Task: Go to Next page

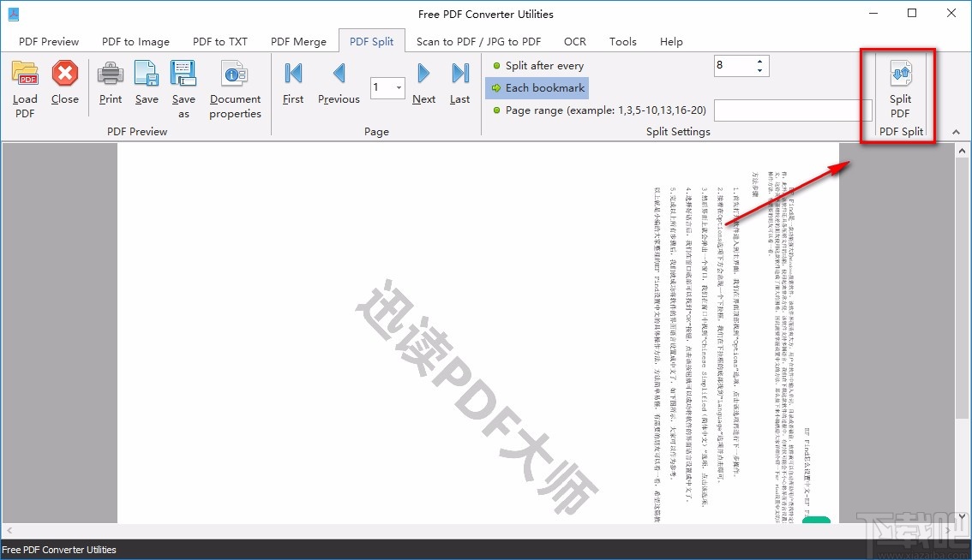Action: (424, 82)
